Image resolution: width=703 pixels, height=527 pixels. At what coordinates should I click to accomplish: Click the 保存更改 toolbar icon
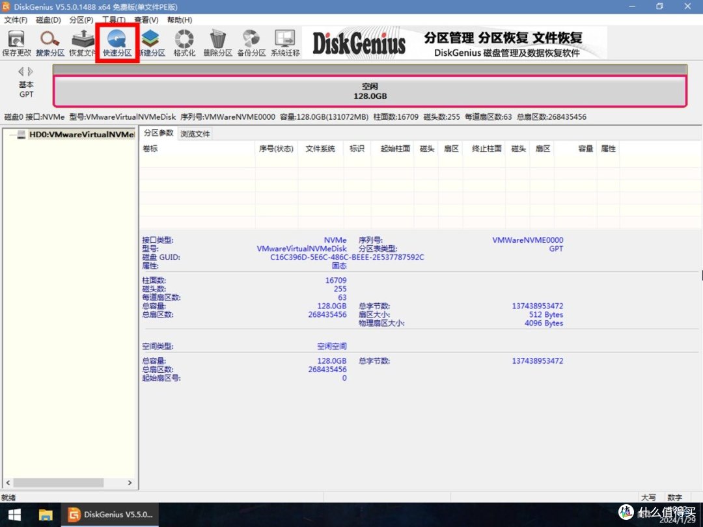[x=16, y=43]
